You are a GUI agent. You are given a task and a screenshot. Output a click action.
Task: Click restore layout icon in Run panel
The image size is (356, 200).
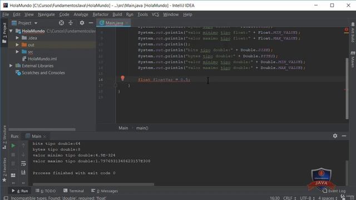(x=13, y=176)
